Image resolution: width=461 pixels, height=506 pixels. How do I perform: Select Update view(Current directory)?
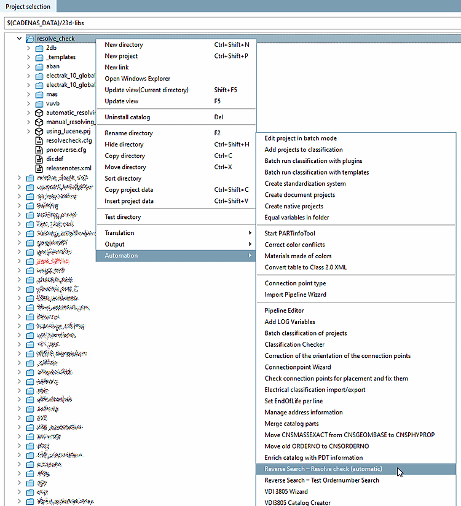click(176, 90)
